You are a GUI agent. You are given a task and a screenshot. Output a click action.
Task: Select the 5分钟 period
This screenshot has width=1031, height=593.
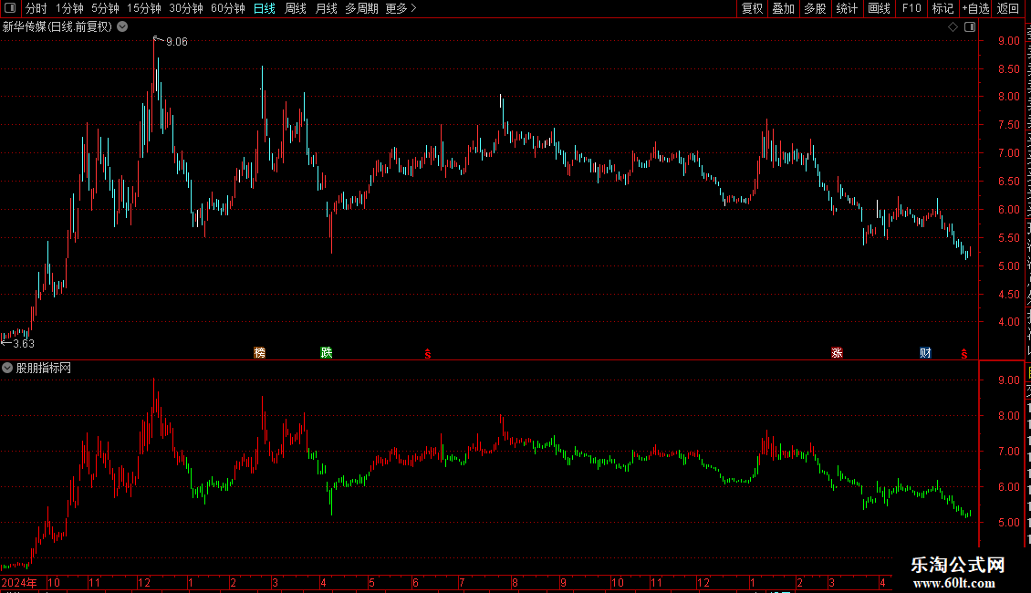click(105, 8)
